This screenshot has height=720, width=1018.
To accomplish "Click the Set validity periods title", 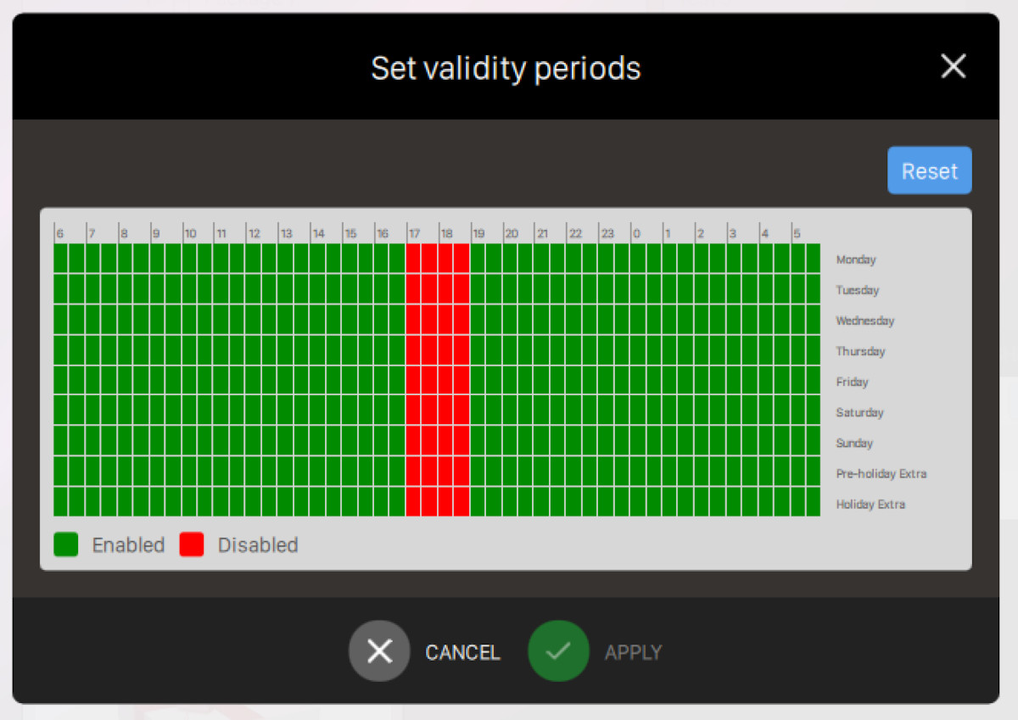I will point(506,68).
